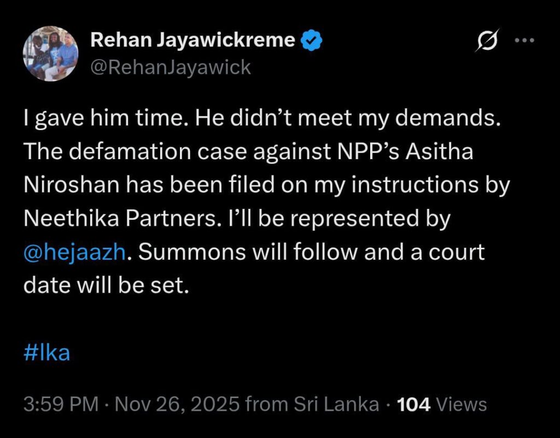Click the 3:59 PM timestamp

pyautogui.click(x=61, y=405)
